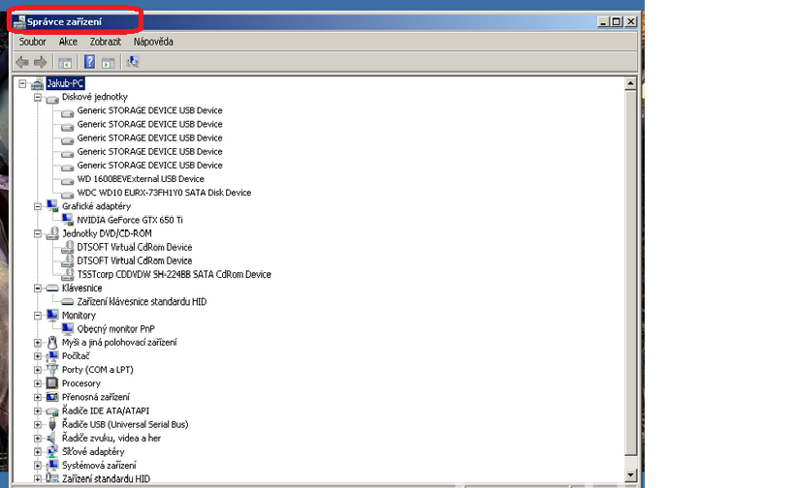Select the Systémová zařízení label

coord(99,465)
